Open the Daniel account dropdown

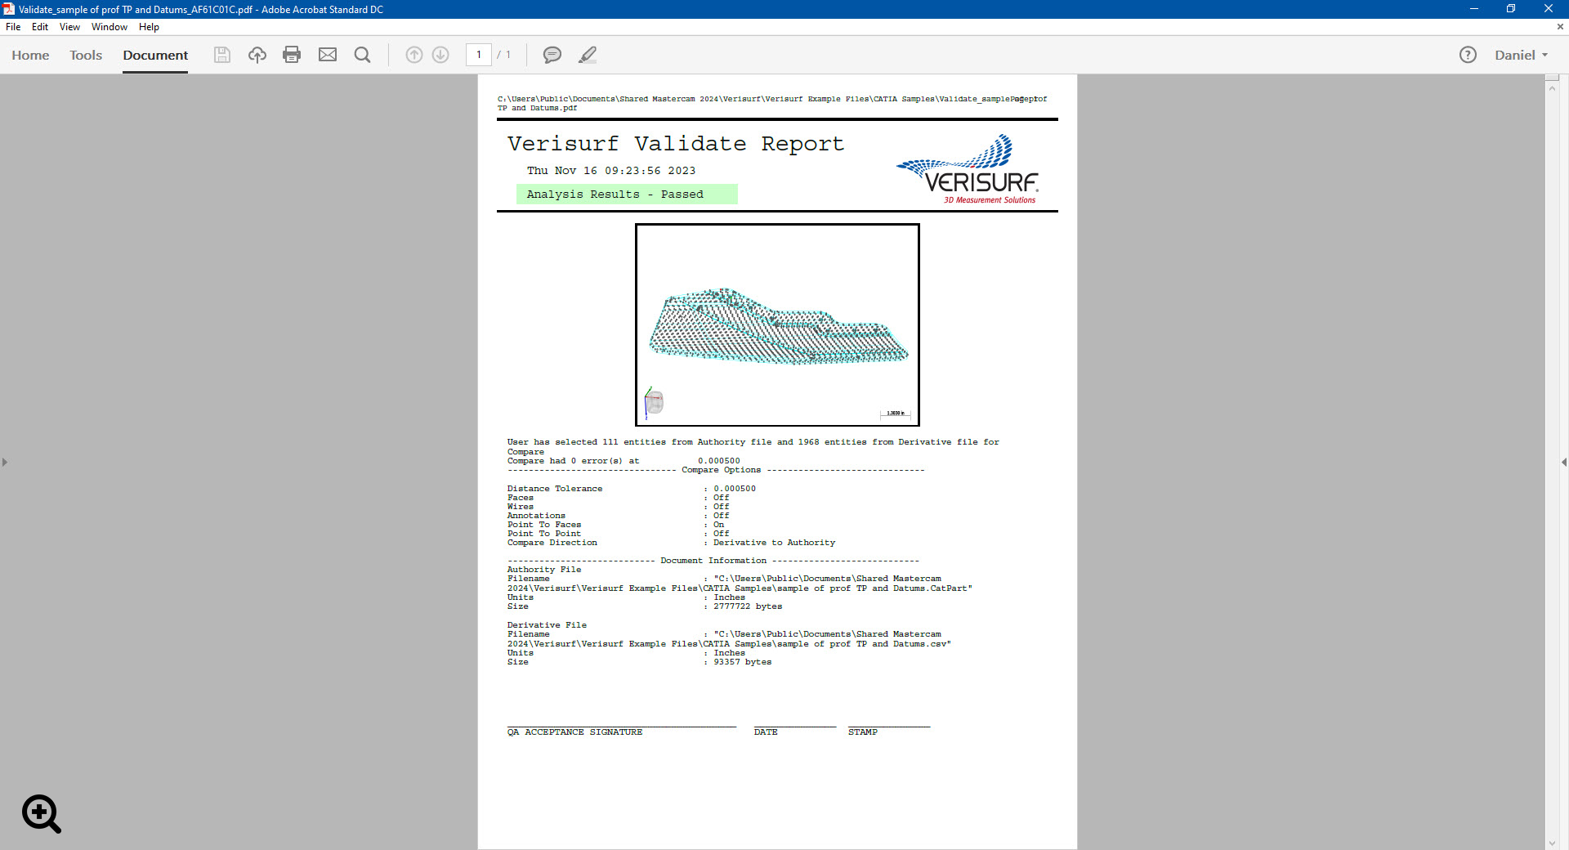(1521, 55)
